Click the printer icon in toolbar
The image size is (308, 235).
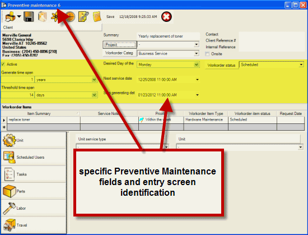pos(10,16)
